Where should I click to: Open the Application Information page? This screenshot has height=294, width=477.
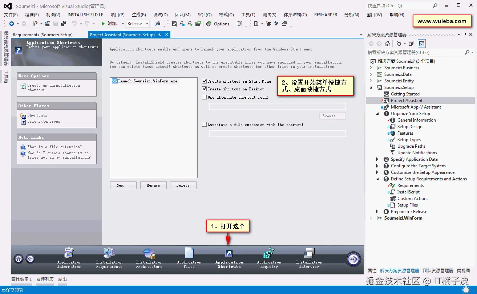click(x=69, y=258)
